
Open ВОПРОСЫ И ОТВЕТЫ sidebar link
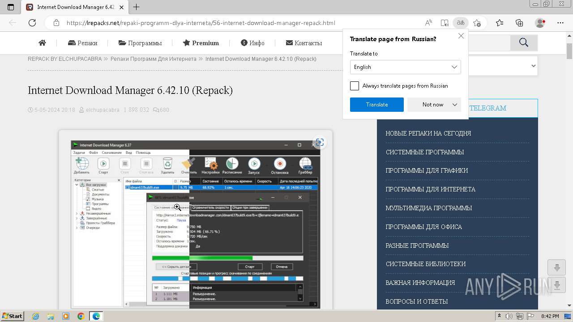pyautogui.click(x=417, y=301)
